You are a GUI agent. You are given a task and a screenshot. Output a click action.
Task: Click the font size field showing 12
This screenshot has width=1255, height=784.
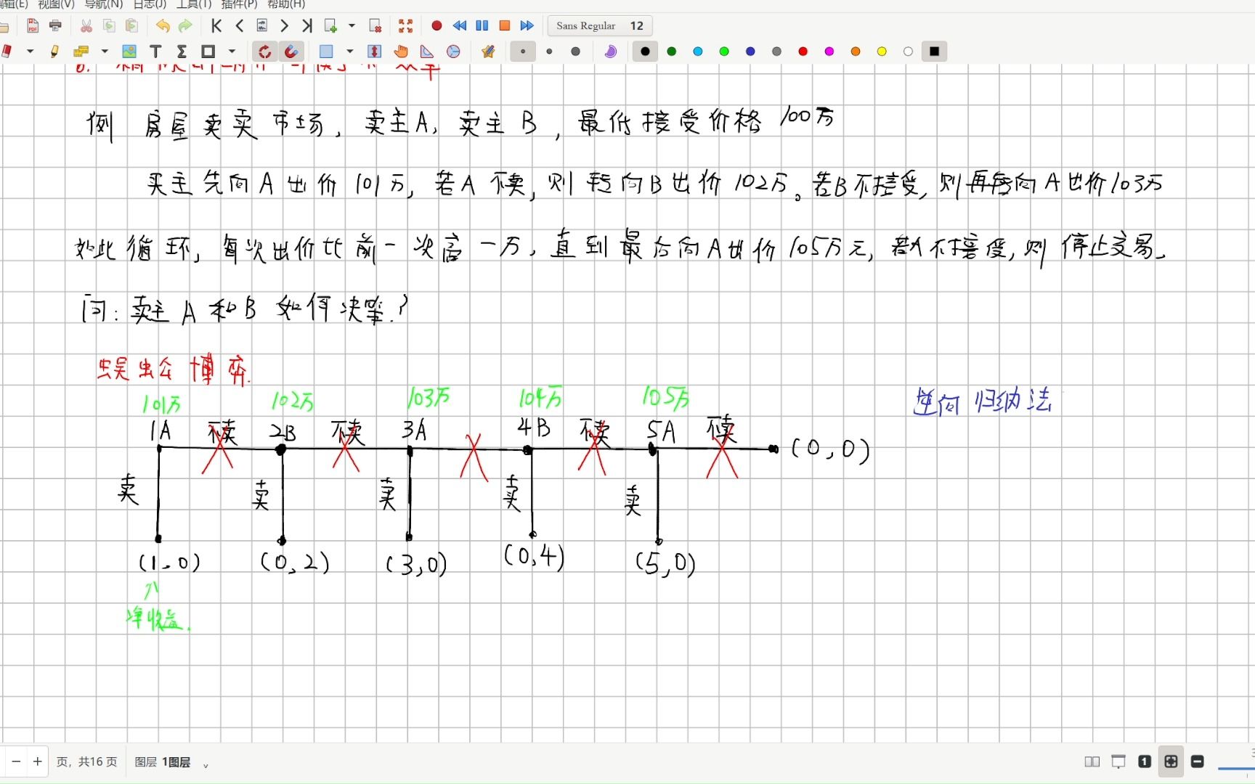coord(637,25)
